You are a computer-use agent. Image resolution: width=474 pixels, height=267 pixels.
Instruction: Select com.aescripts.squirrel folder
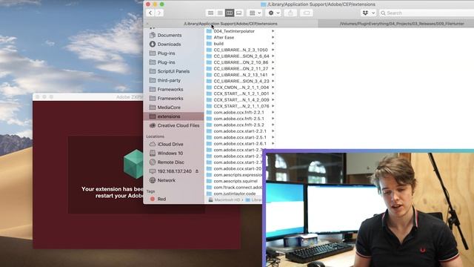pos(236,181)
